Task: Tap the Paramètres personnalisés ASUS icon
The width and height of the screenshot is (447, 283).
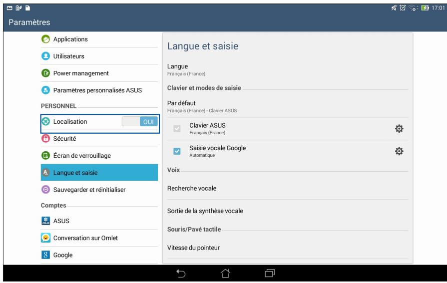Action: 45,90
